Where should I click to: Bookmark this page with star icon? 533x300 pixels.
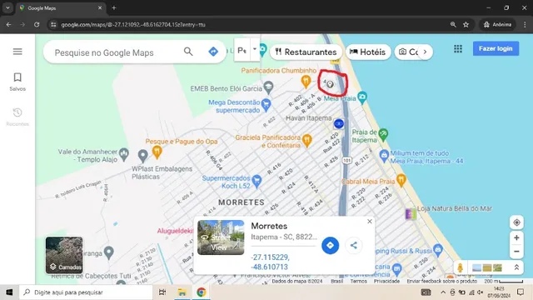pyautogui.click(x=466, y=24)
